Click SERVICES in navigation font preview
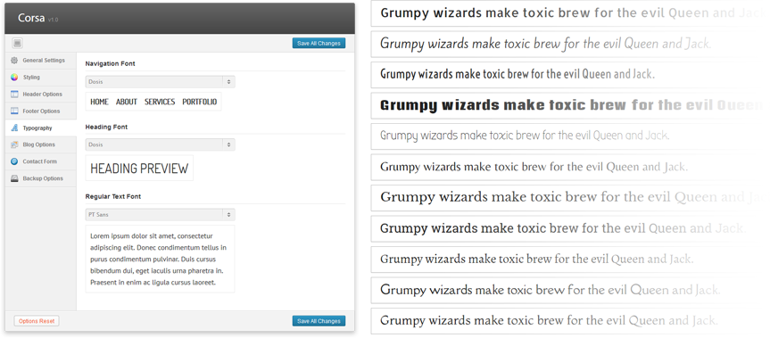The image size is (770, 338). pyautogui.click(x=160, y=102)
